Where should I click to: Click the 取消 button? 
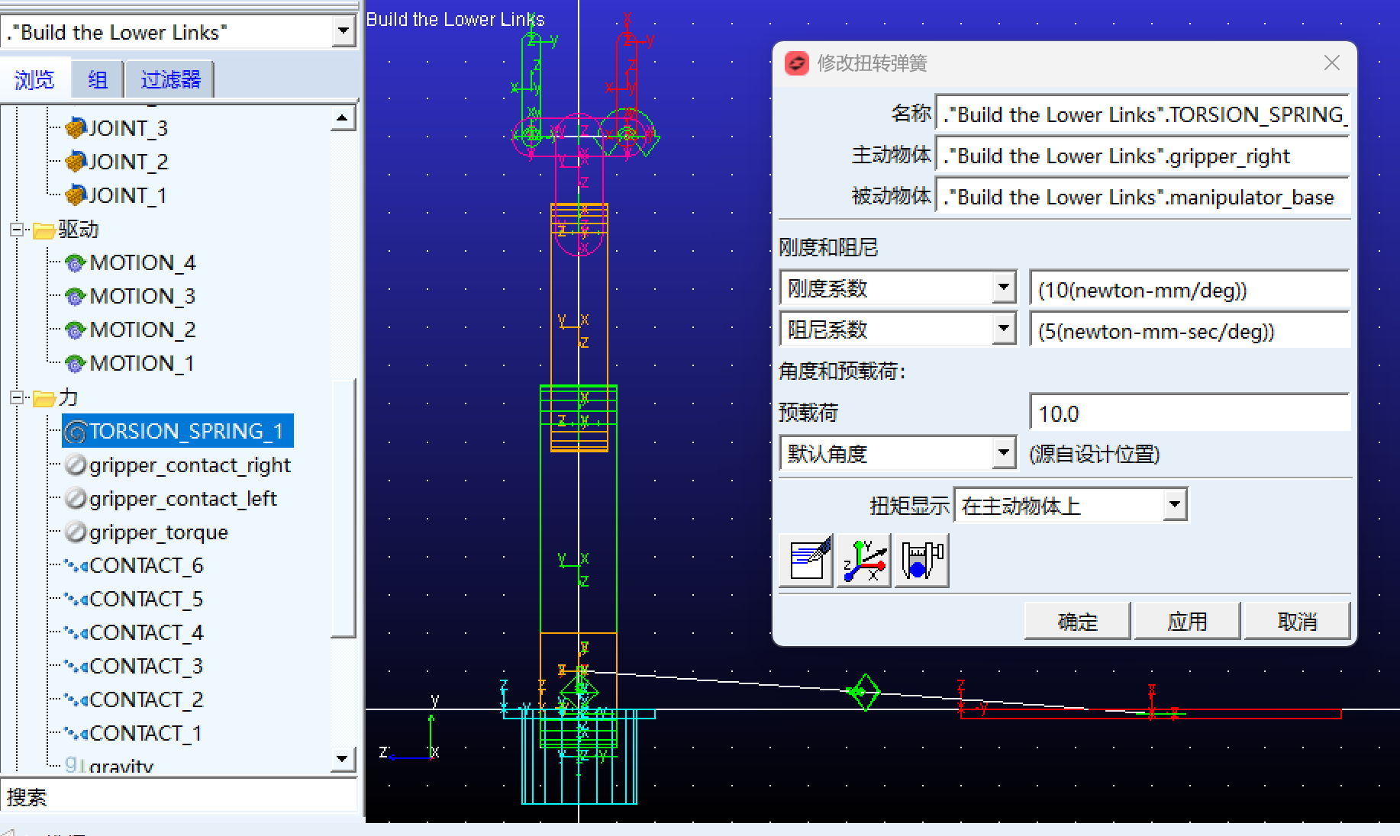click(x=1297, y=622)
